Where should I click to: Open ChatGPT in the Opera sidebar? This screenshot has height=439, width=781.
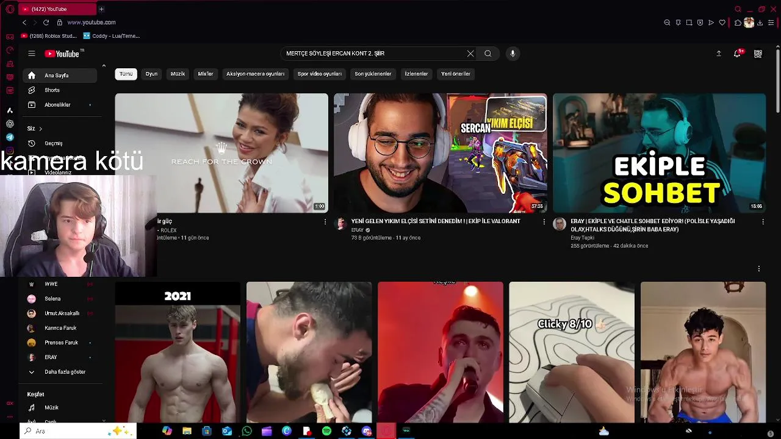point(10,124)
